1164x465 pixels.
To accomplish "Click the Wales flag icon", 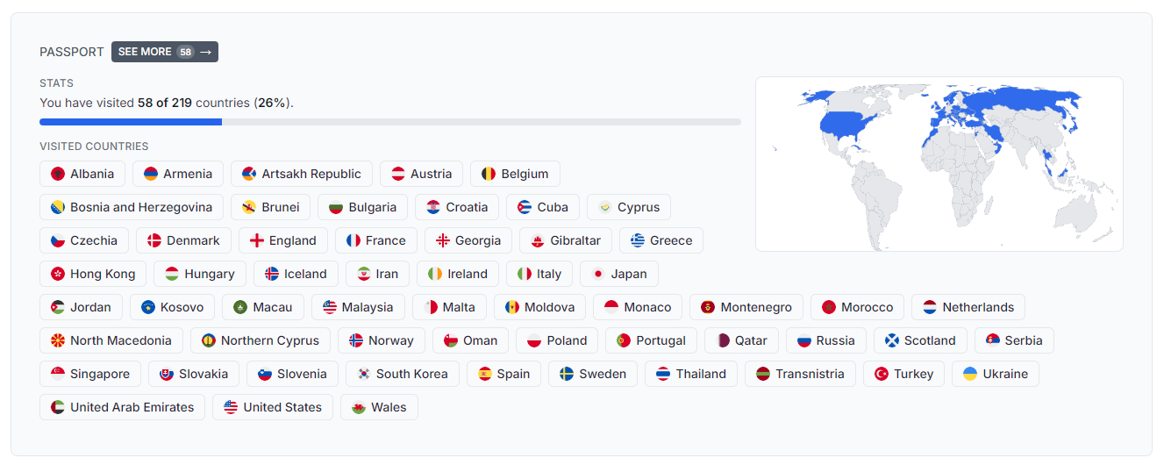I will (x=359, y=407).
